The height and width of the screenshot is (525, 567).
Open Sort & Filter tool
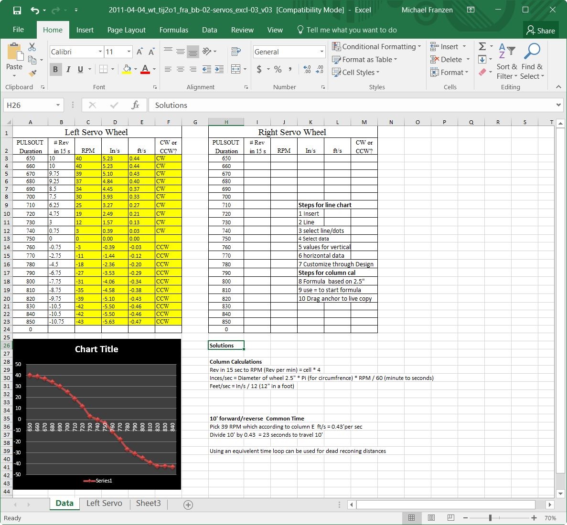[x=507, y=61]
